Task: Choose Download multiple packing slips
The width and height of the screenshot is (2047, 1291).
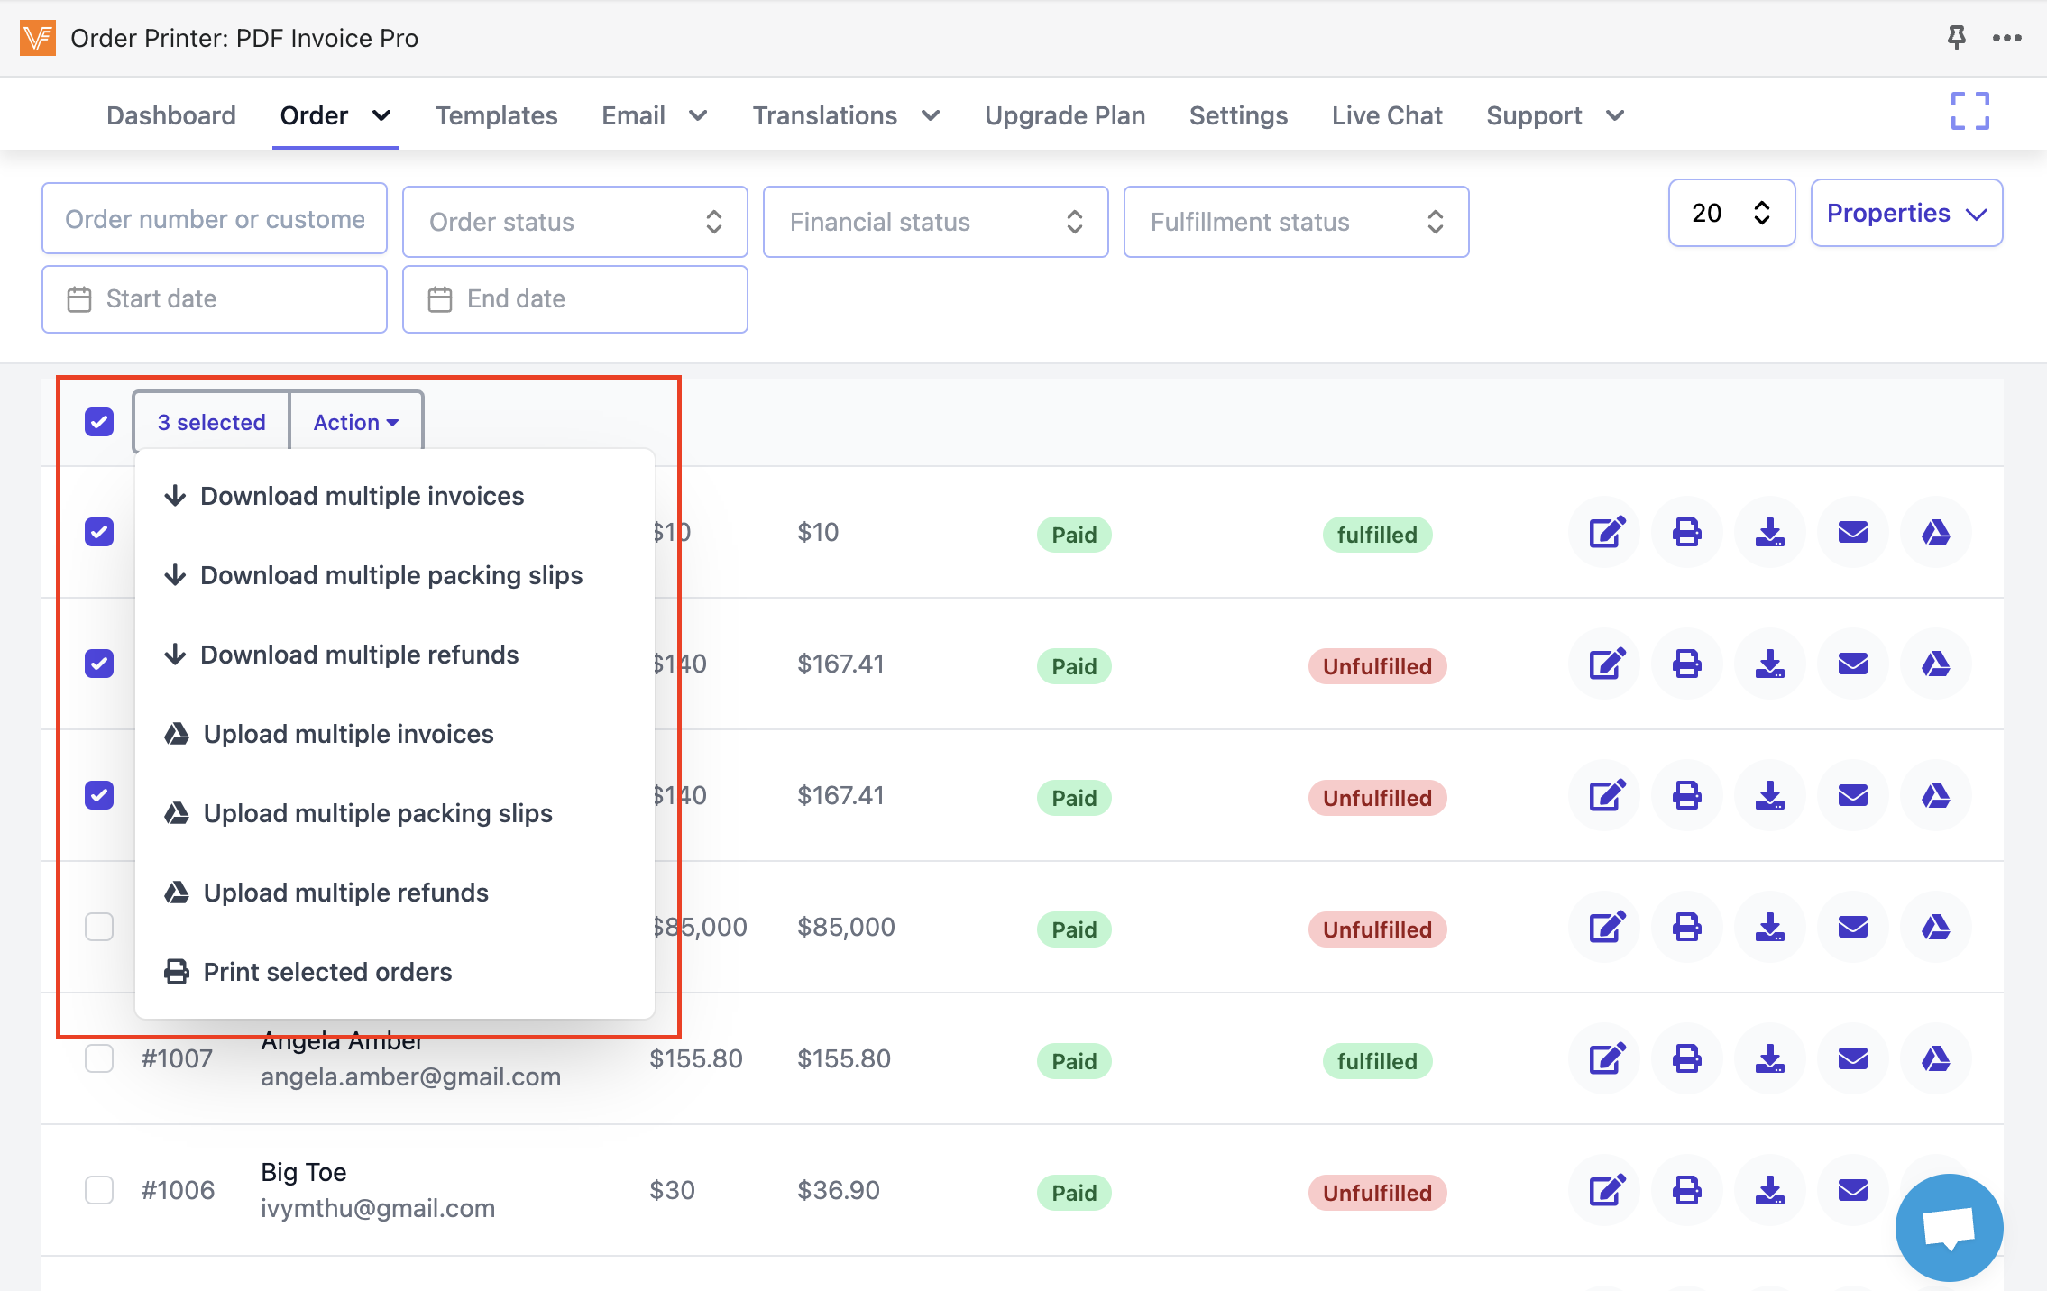Action: coord(390,575)
